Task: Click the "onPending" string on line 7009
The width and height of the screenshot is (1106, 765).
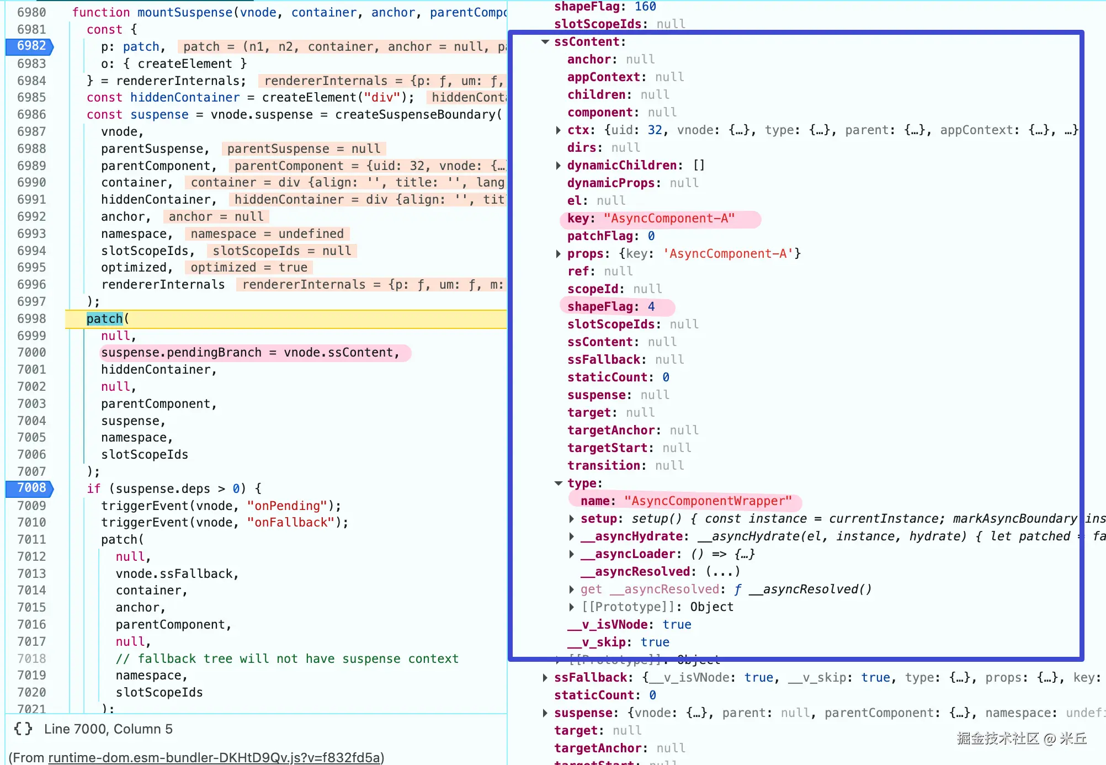Action: pyautogui.click(x=287, y=506)
